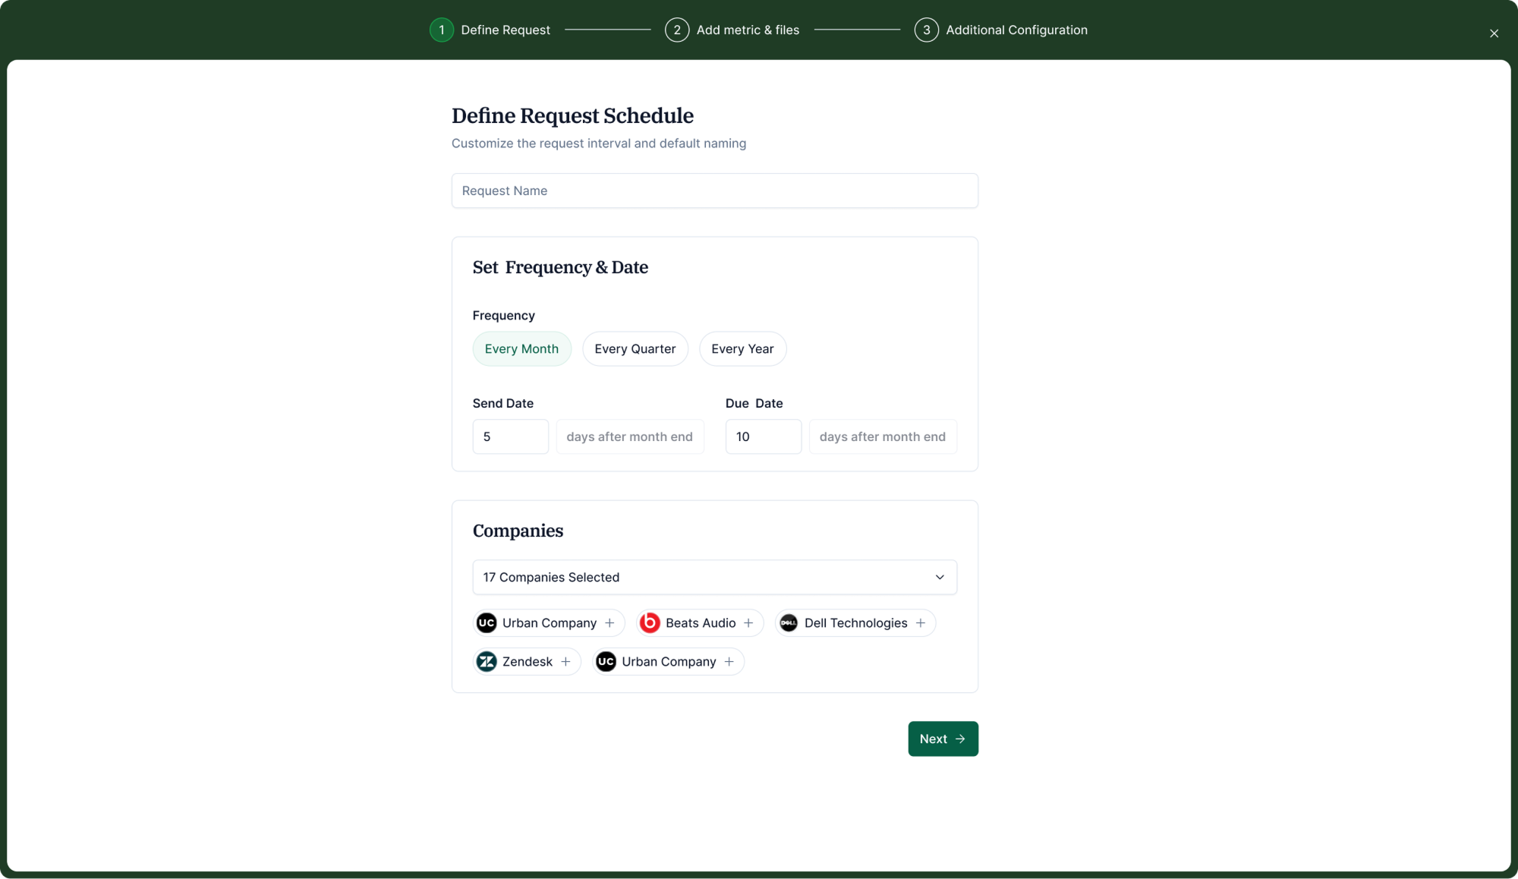Select Every Quarter frequency

(635, 348)
